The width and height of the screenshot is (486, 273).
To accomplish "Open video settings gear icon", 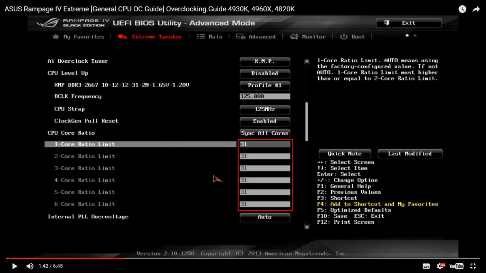I will (x=441, y=266).
